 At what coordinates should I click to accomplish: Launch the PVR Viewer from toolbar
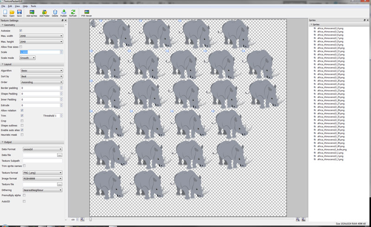(x=87, y=13)
